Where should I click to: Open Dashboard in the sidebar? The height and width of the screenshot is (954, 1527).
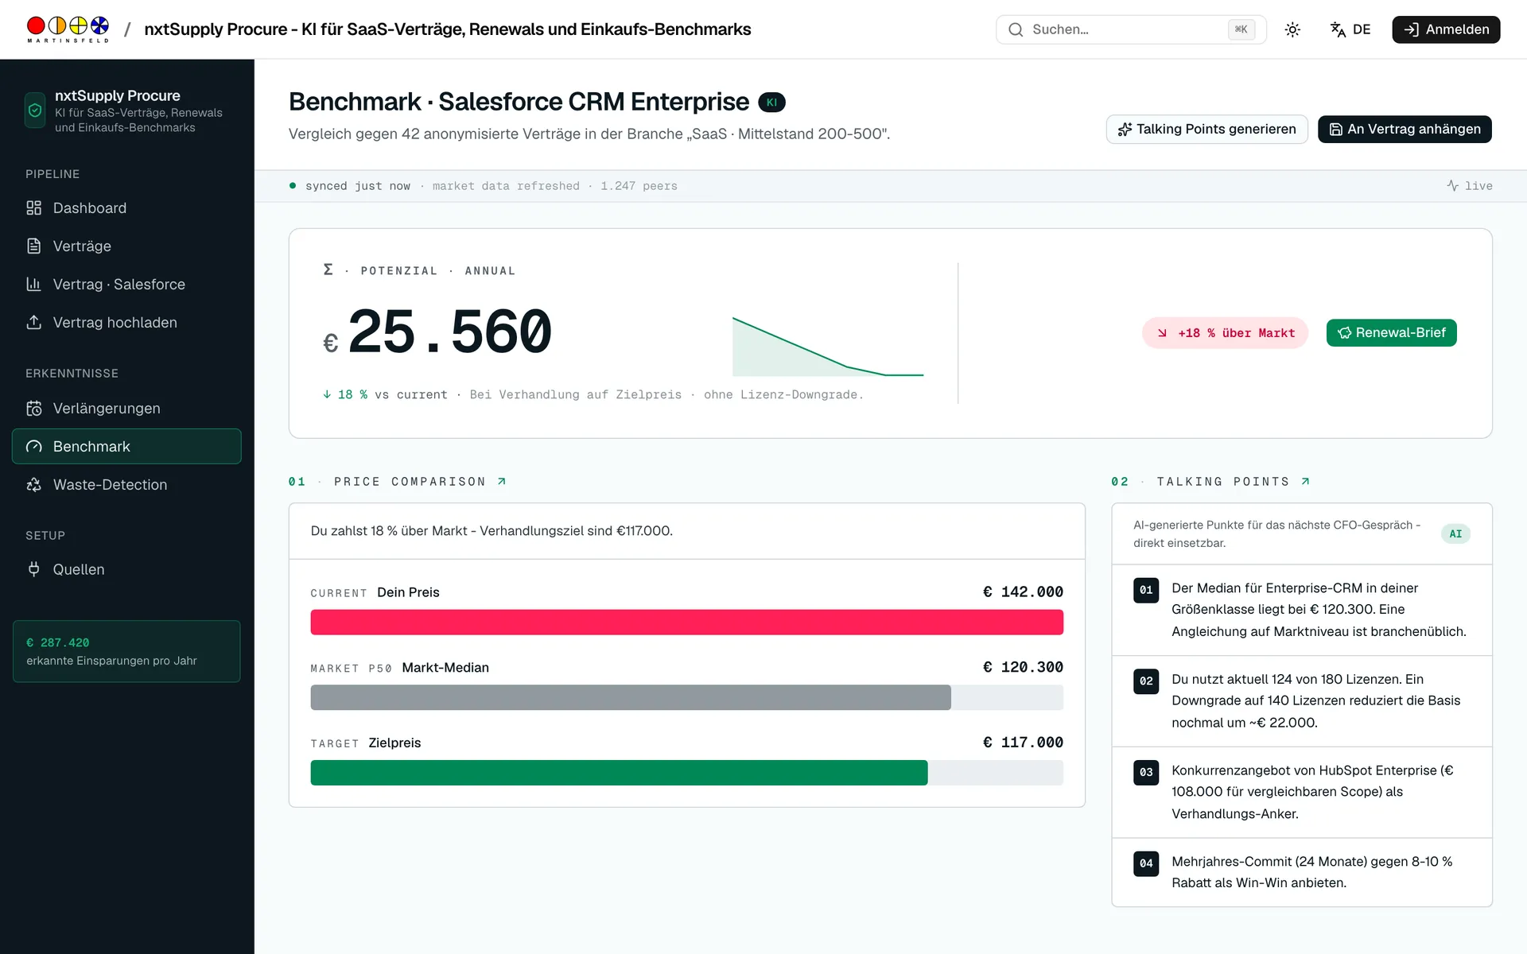[x=126, y=207]
